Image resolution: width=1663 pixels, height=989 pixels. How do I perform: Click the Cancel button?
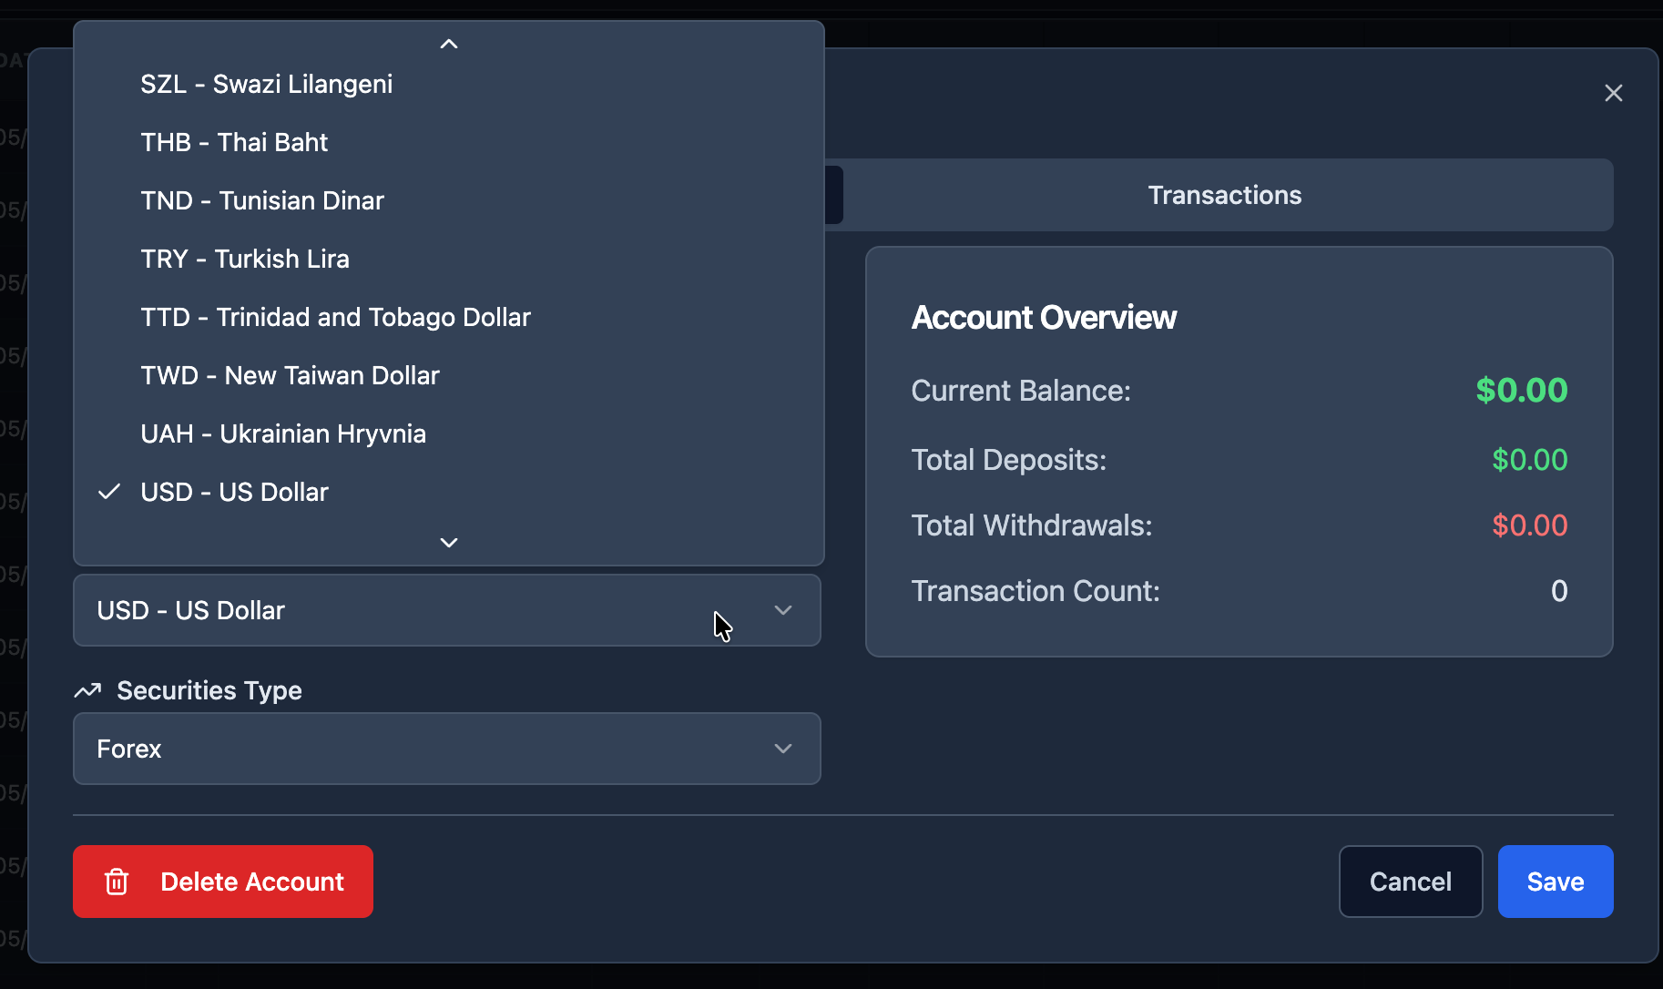tap(1411, 882)
